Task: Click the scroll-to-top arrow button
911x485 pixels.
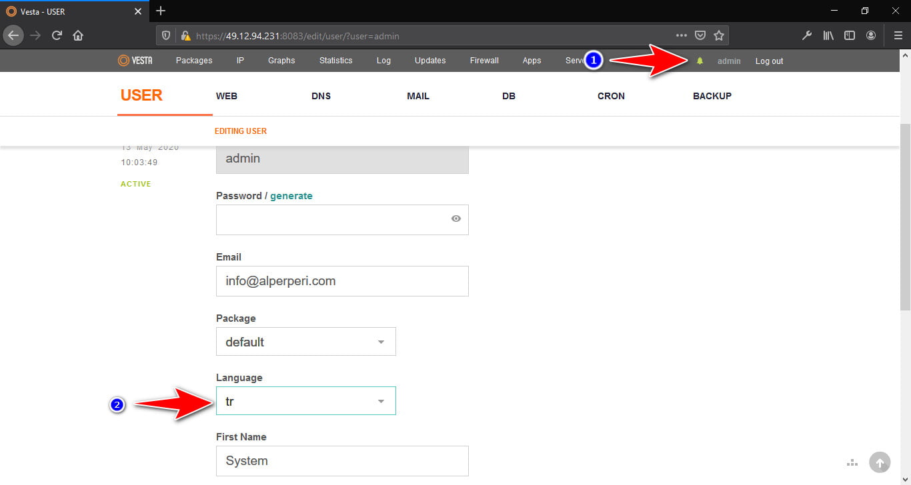Action: 880,462
